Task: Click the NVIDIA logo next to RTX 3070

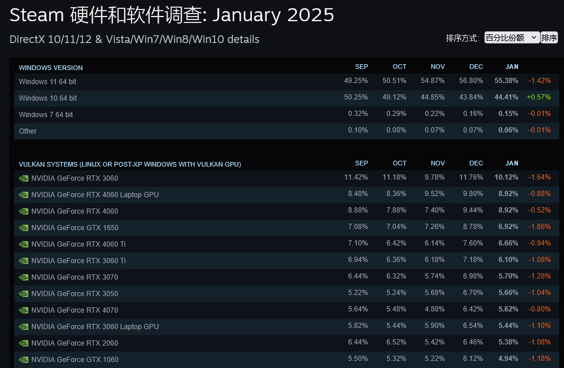Action: pyautogui.click(x=24, y=277)
